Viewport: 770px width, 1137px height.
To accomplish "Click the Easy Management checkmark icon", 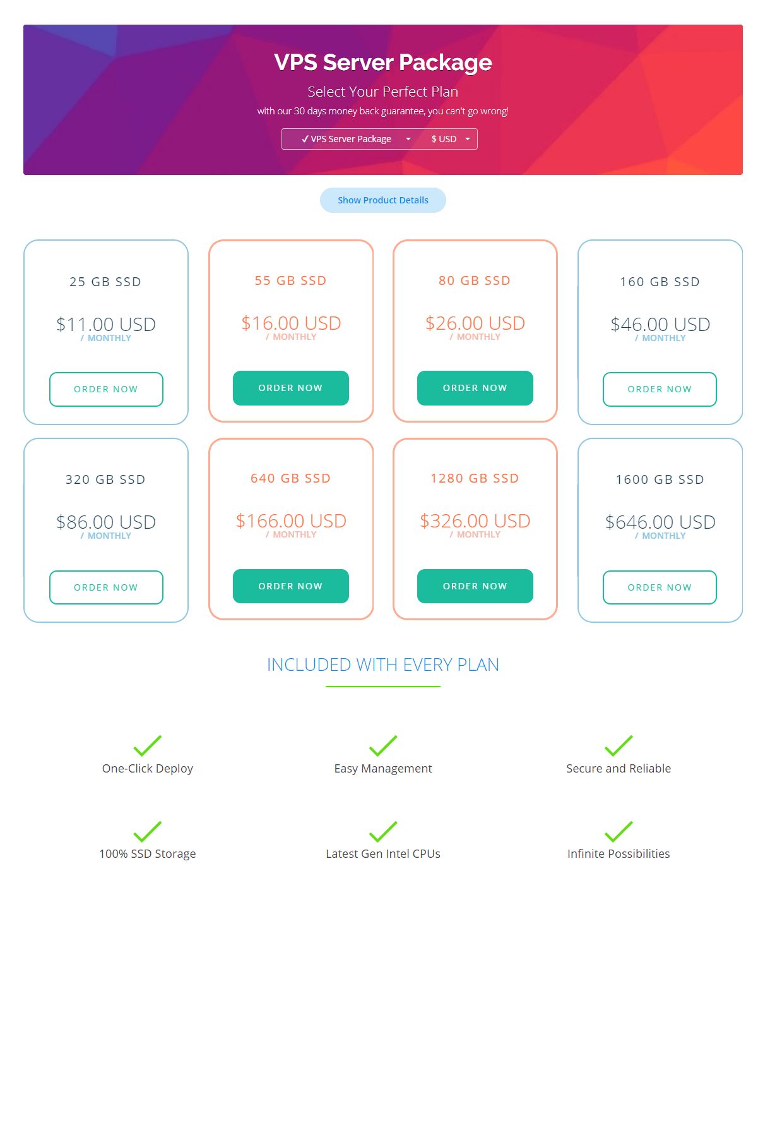I will pos(383,746).
